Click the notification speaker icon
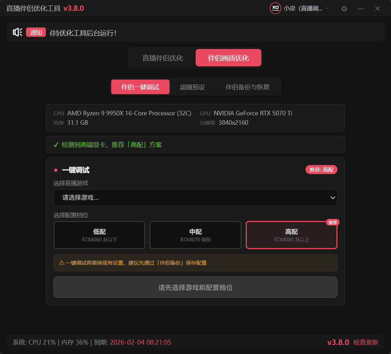Screen dimensions: 391x354 coord(17,32)
